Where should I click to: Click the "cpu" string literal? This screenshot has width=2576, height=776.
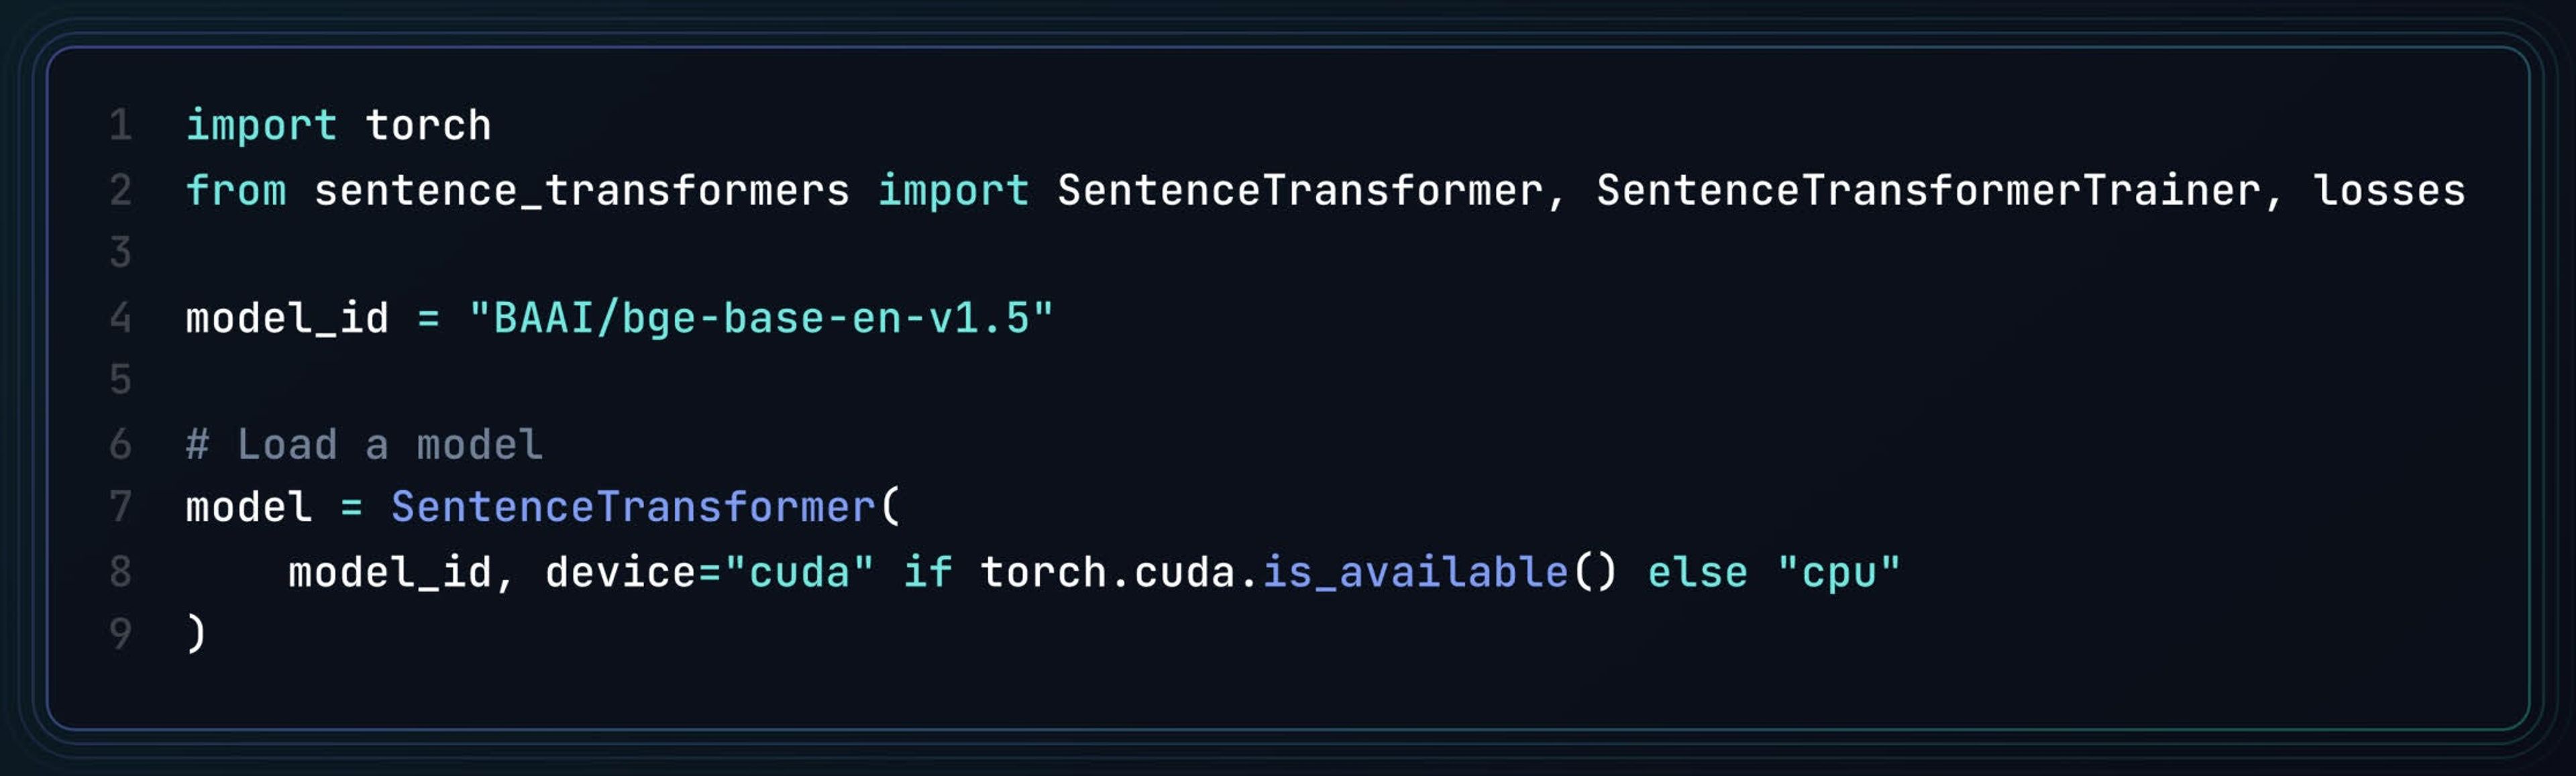[1838, 573]
